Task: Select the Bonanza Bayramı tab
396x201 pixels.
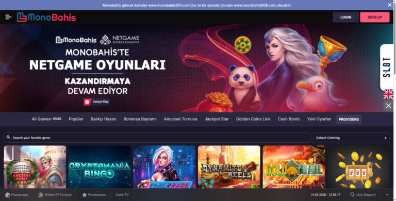Action: pos(140,119)
